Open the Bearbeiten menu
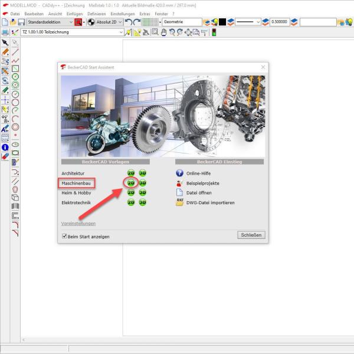The height and width of the screenshot is (354, 354). tap(34, 14)
